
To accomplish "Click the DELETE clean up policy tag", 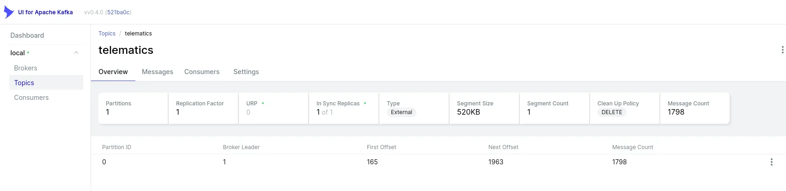I will (612, 112).
